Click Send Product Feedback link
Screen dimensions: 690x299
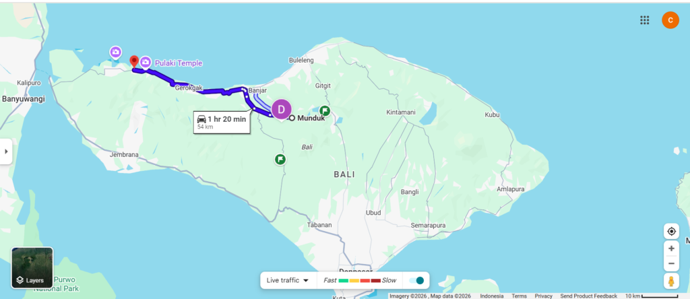coord(588,296)
